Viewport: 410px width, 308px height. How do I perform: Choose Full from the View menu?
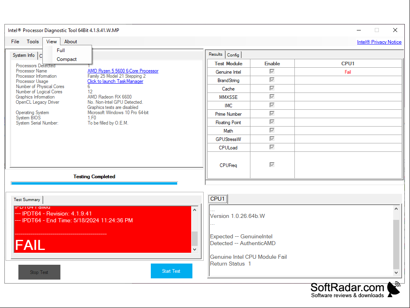(x=61, y=50)
